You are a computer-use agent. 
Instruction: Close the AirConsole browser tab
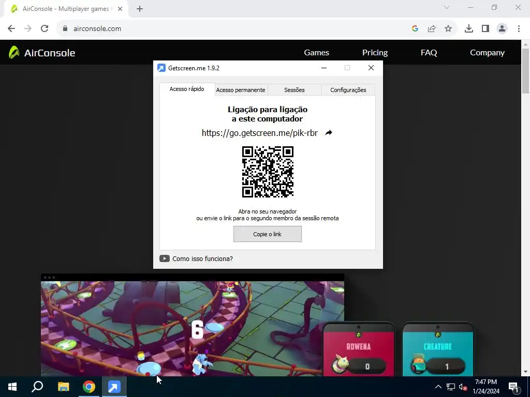pyautogui.click(x=120, y=9)
